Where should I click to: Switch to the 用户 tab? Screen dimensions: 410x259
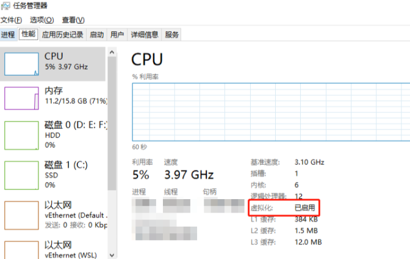coord(117,35)
